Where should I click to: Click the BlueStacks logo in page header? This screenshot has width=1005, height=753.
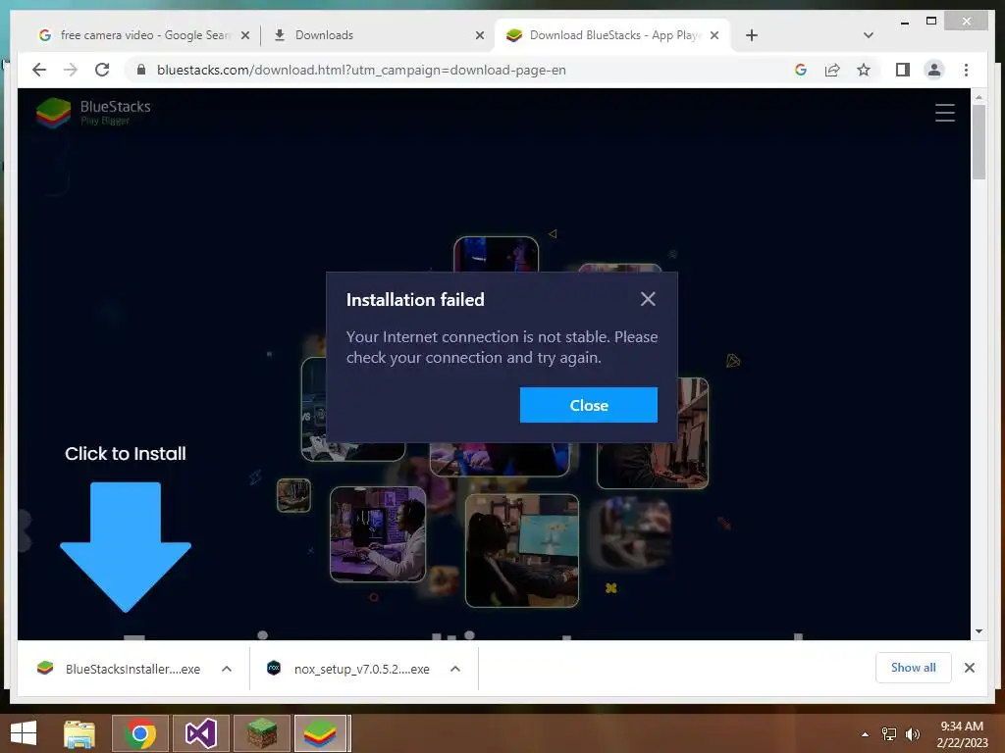[x=93, y=113]
